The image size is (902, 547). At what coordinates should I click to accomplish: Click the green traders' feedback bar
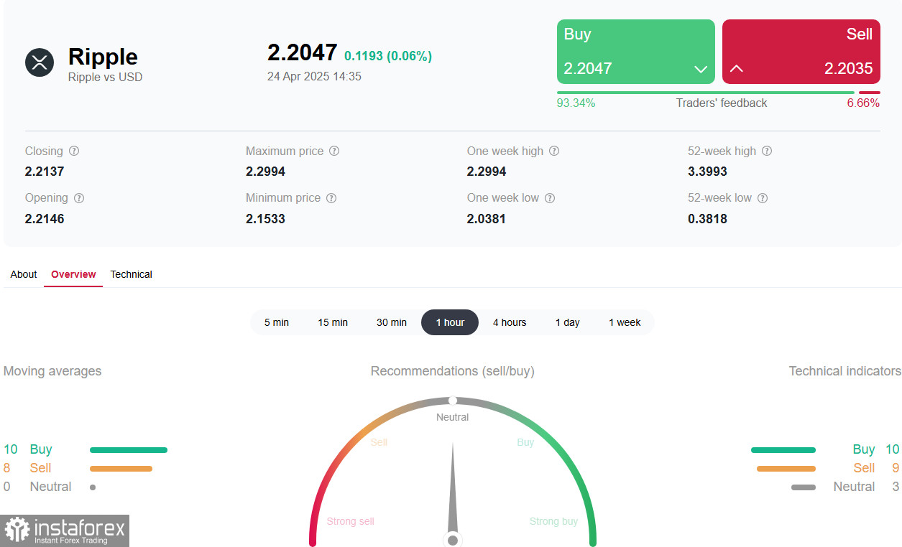tap(706, 93)
